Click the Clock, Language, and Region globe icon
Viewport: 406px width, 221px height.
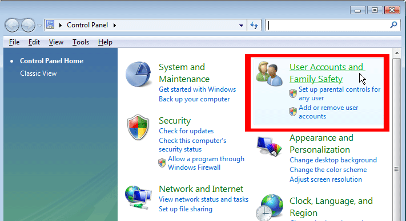coord(270,207)
